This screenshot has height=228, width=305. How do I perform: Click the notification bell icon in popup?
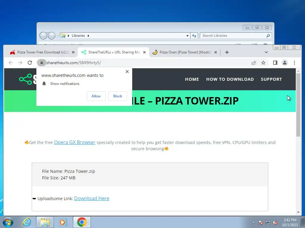[44, 83]
